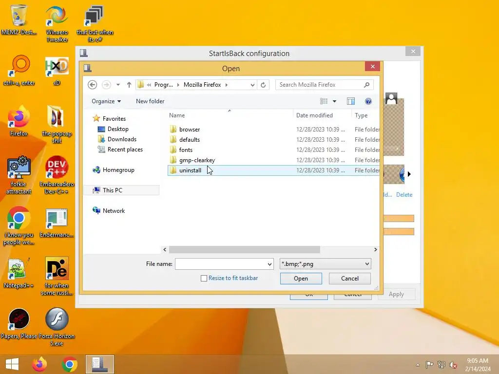Select Winaero Tweaker desktop shortcut
The width and height of the screenshot is (499, 374).
coord(57,23)
